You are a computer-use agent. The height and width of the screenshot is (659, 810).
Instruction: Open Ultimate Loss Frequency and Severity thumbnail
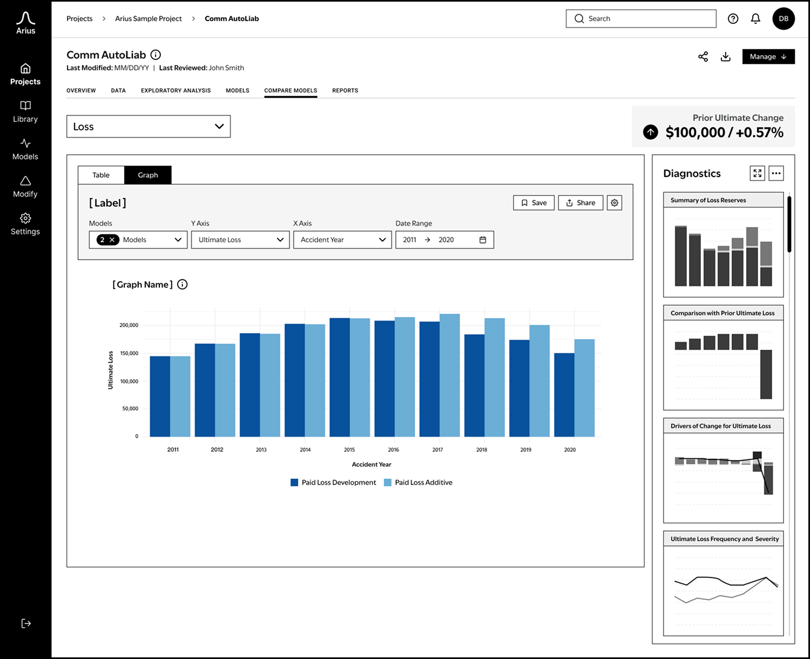click(x=723, y=583)
